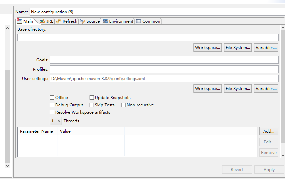
Task: Check Resolve Workspace artifacts
Action: pyautogui.click(x=52, y=112)
